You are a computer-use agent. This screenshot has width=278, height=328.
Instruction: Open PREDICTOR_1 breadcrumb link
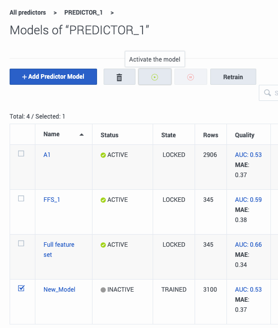pyautogui.click(x=83, y=13)
